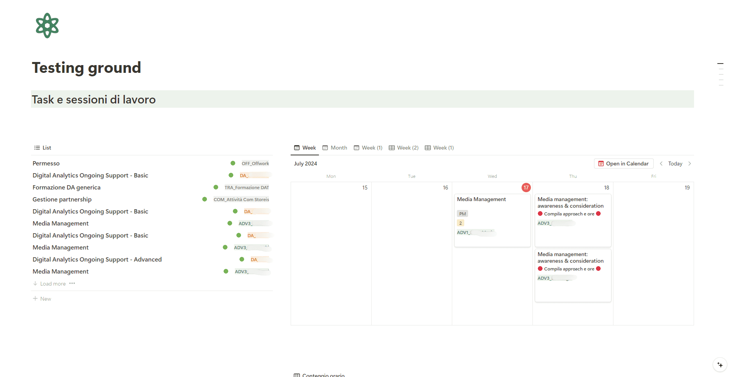The image size is (732, 377).
Task: Click Load more in the list
Action: (53, 284)
